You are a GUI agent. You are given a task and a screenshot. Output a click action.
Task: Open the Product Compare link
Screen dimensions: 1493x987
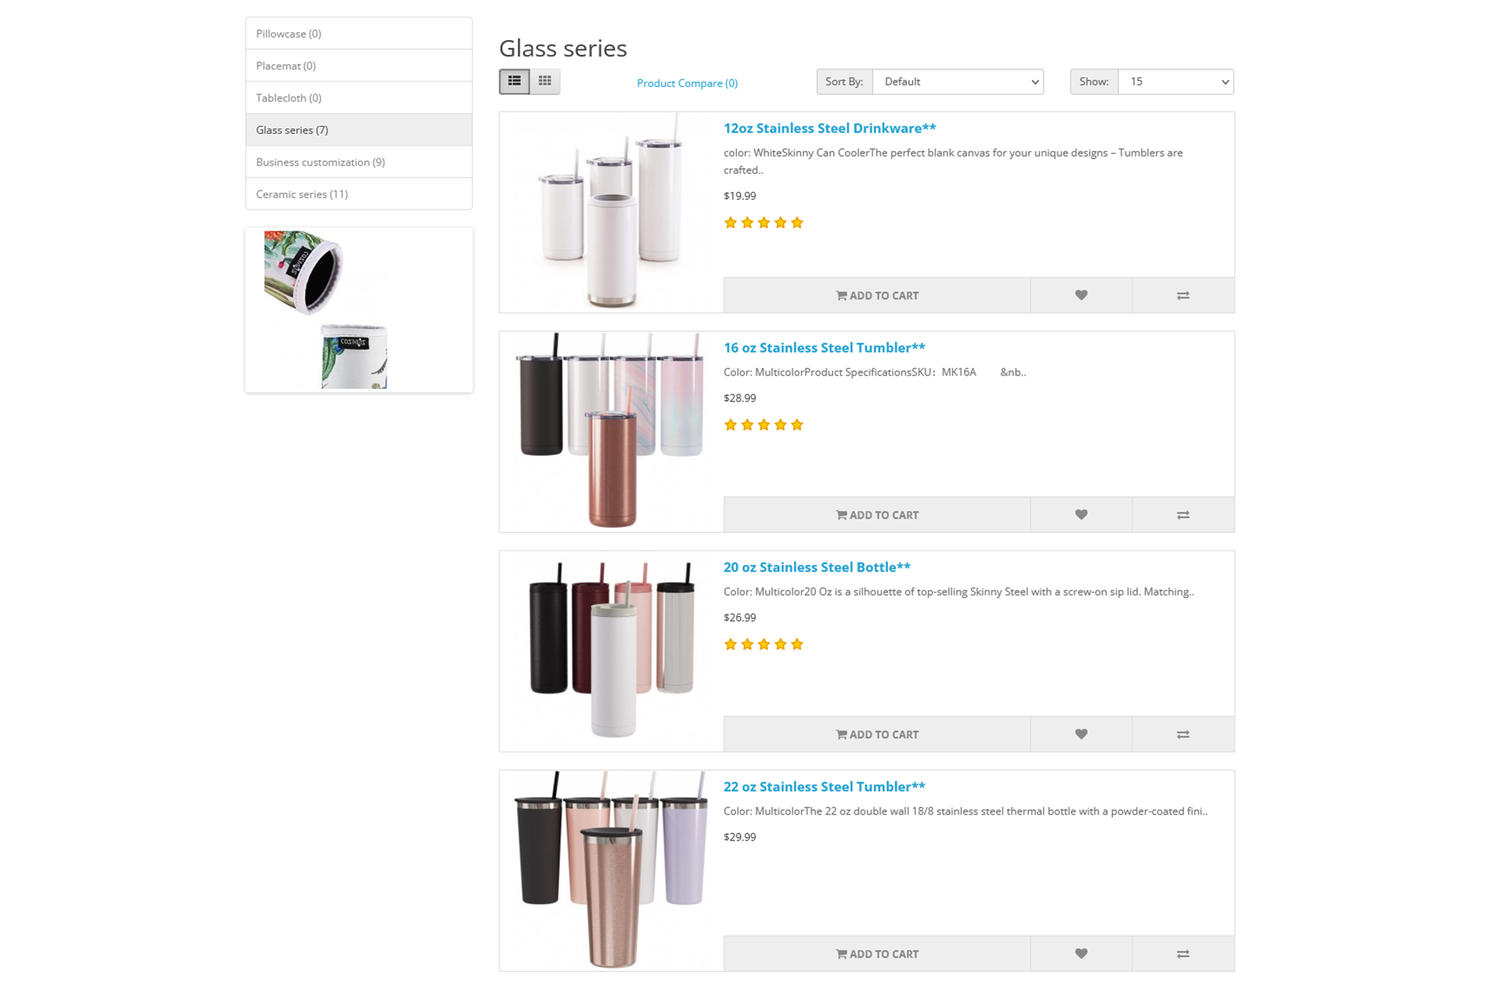click(687, 83)
